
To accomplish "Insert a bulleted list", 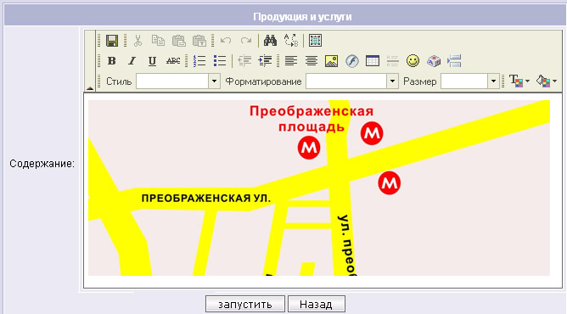I will [220, 61].
